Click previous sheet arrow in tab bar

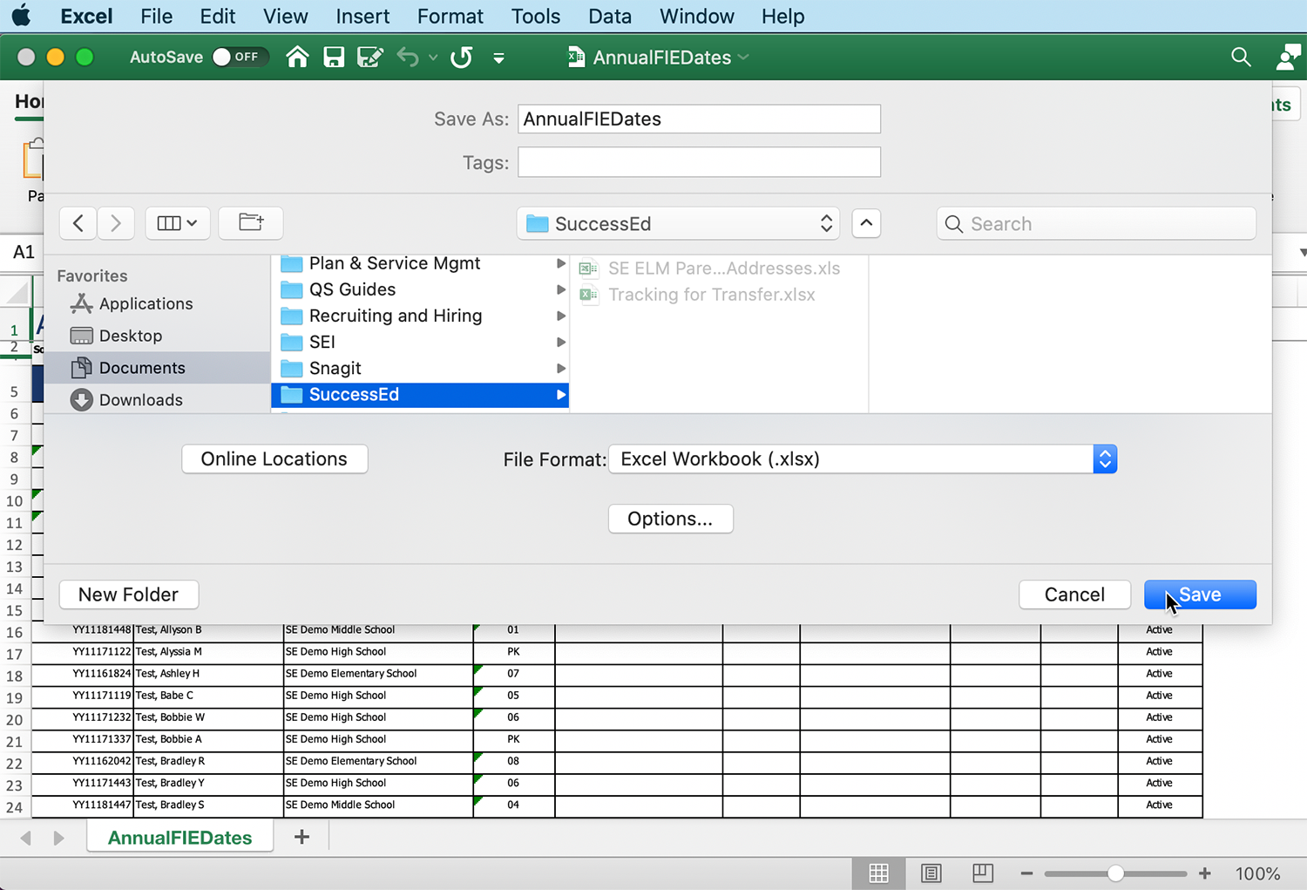(26, 838)
